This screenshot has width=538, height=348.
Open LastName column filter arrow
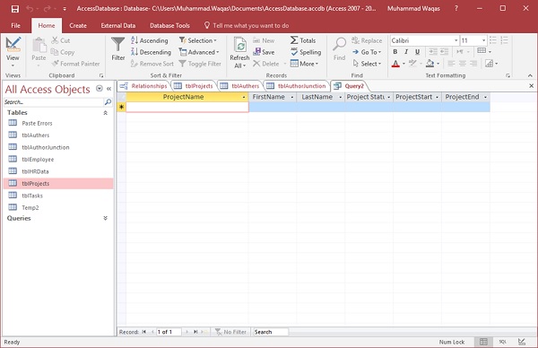click(x=341, y=97)
